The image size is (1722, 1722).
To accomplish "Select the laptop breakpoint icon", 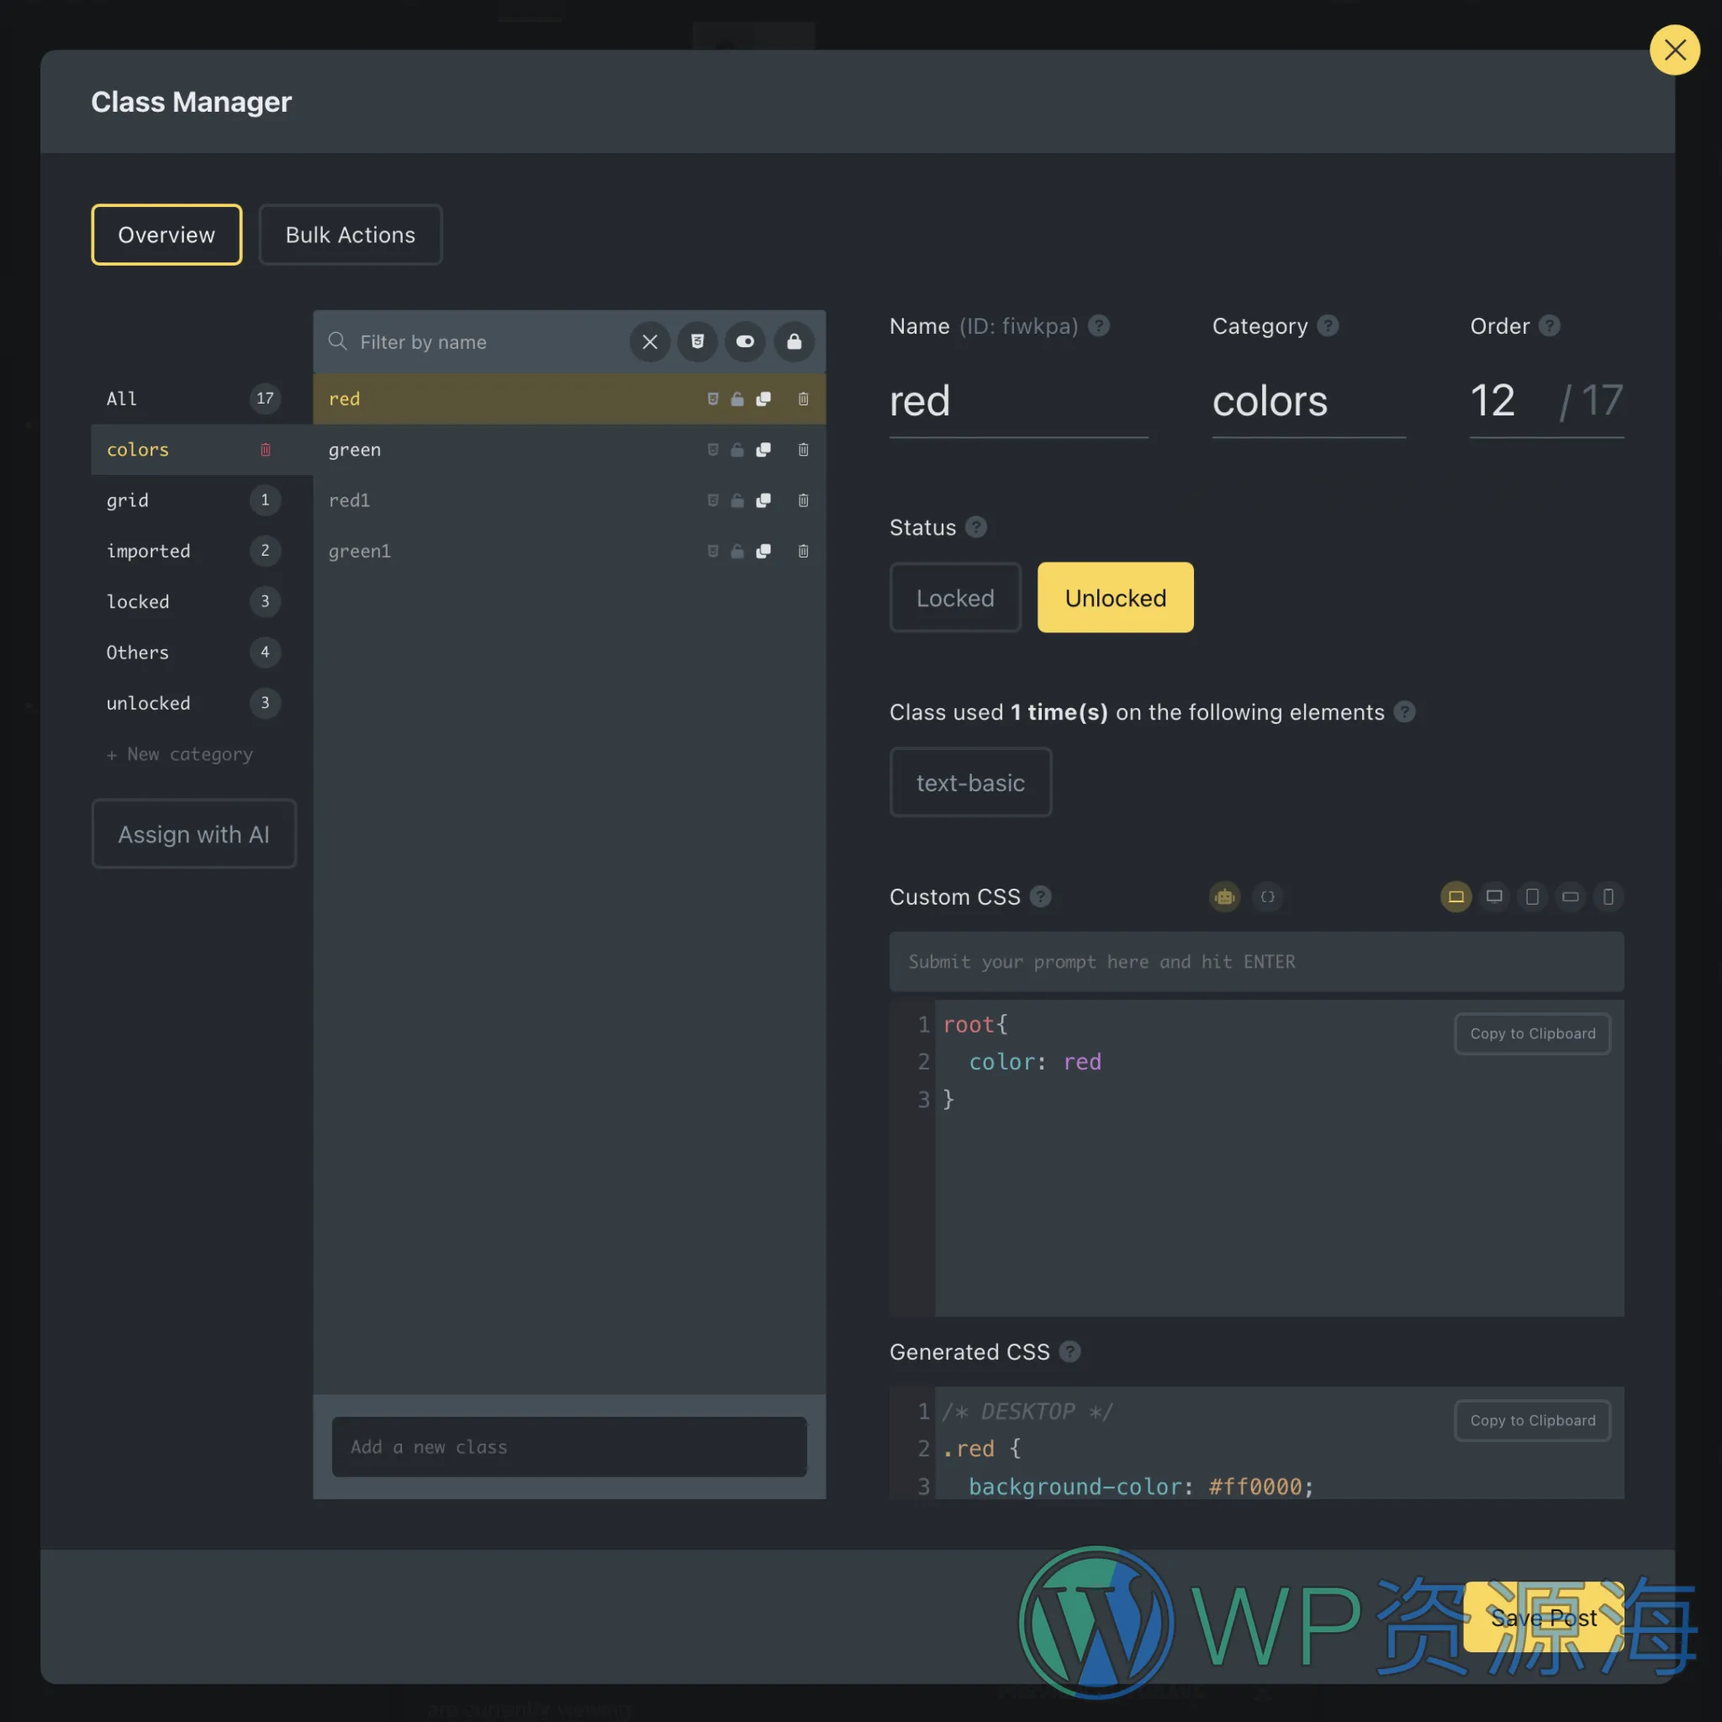I will pos(1455,896).
